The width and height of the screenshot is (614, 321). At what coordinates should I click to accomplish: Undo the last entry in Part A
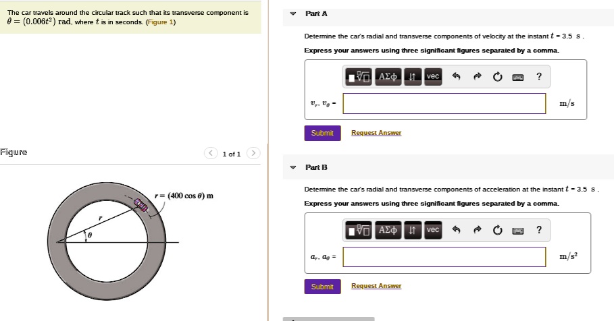(457, 77)
